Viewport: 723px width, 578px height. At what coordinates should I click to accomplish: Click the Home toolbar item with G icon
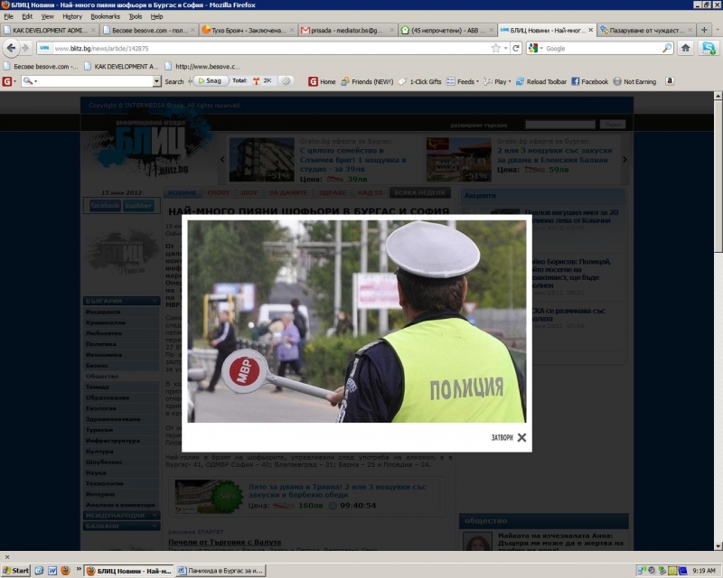click(x=322, y=81)
